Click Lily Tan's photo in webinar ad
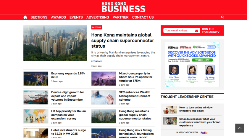The image size is (247, 138). coord(192,70)
